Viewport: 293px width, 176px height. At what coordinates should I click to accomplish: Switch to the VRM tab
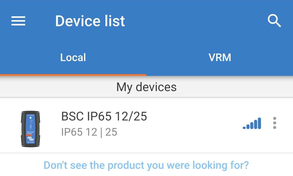click(220, 57)
